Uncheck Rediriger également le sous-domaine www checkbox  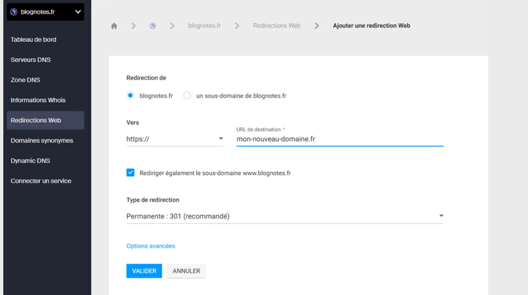130,173
